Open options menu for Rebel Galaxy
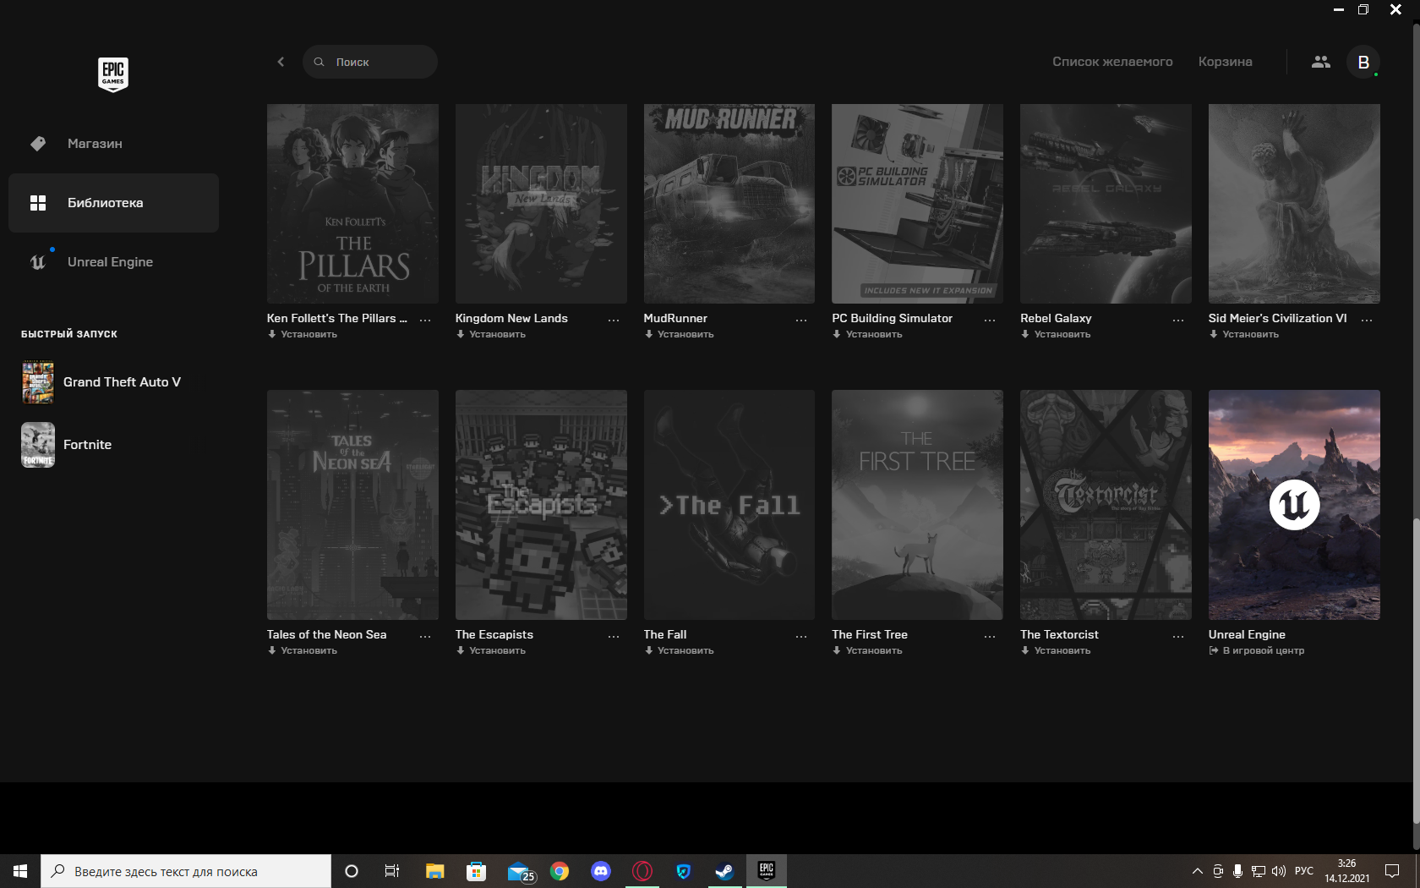Screen dimensions: 1420x888 pos(1178,320)
